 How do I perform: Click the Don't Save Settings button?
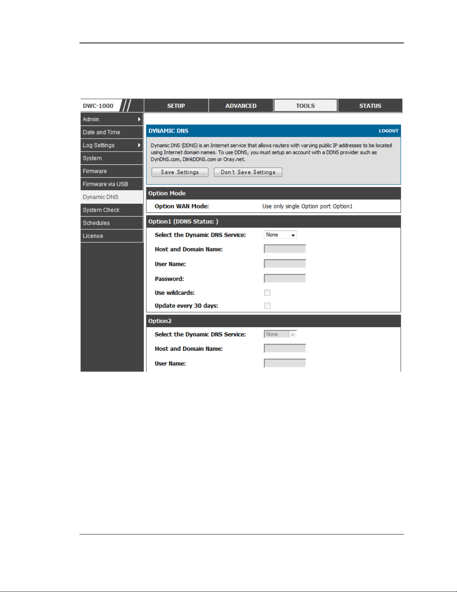(248, 172)
